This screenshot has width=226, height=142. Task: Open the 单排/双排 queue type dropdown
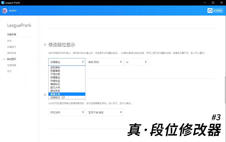tap(105, 62)
